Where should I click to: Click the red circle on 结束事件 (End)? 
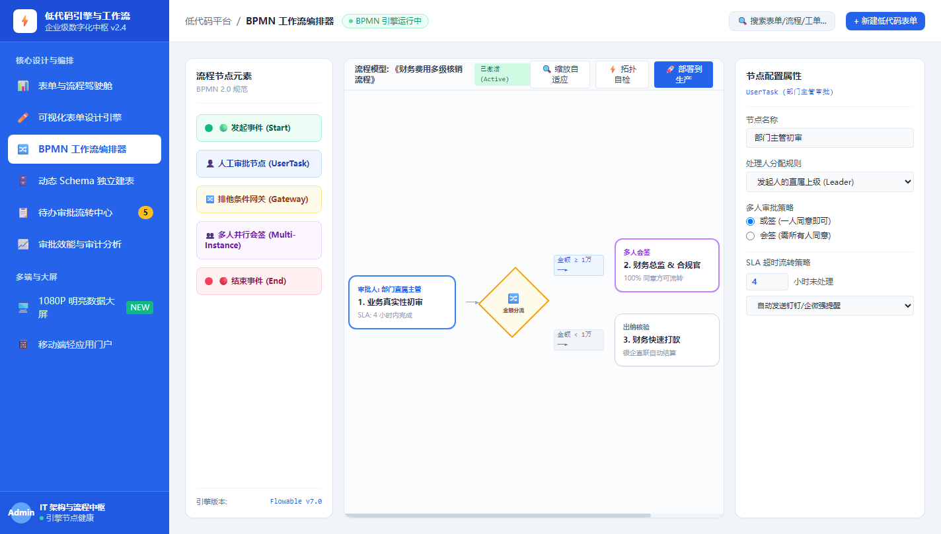(209, 281)
